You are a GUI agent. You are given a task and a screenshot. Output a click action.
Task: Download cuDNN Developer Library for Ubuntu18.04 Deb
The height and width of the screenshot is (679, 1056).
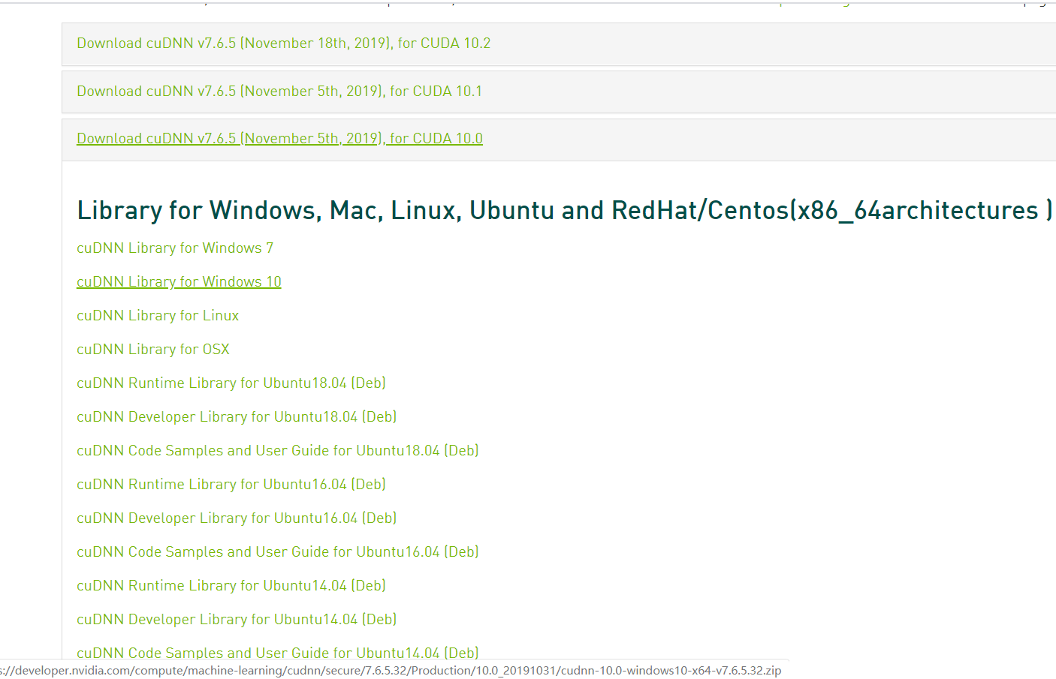(237, 417)
